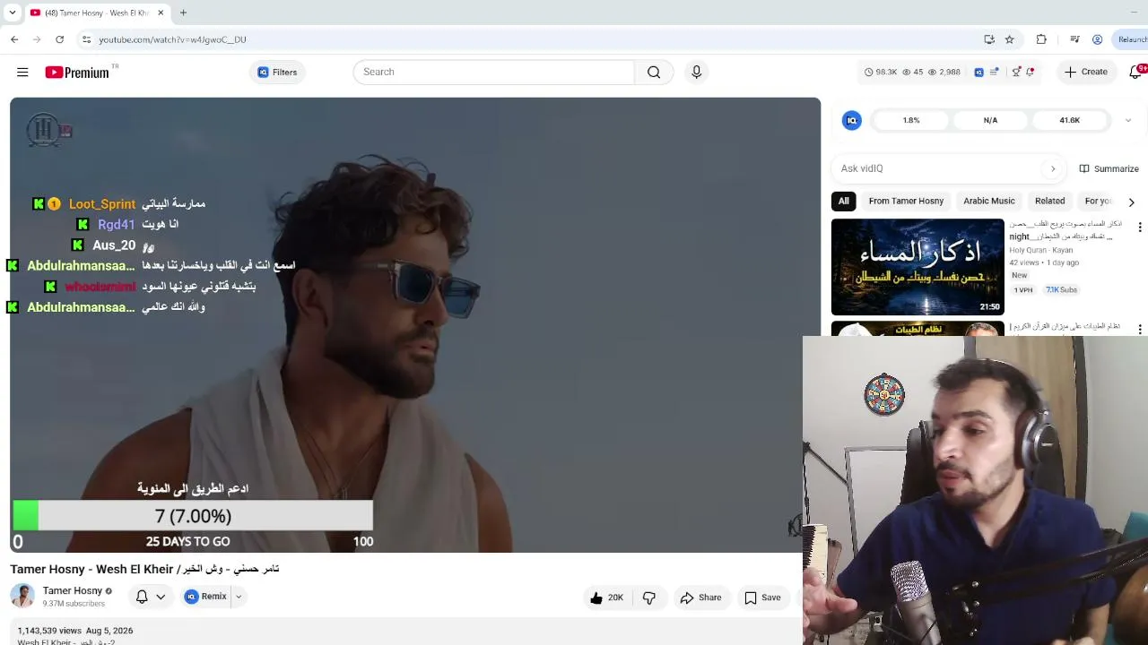Select the Arabic Music chip

[989, 201]
